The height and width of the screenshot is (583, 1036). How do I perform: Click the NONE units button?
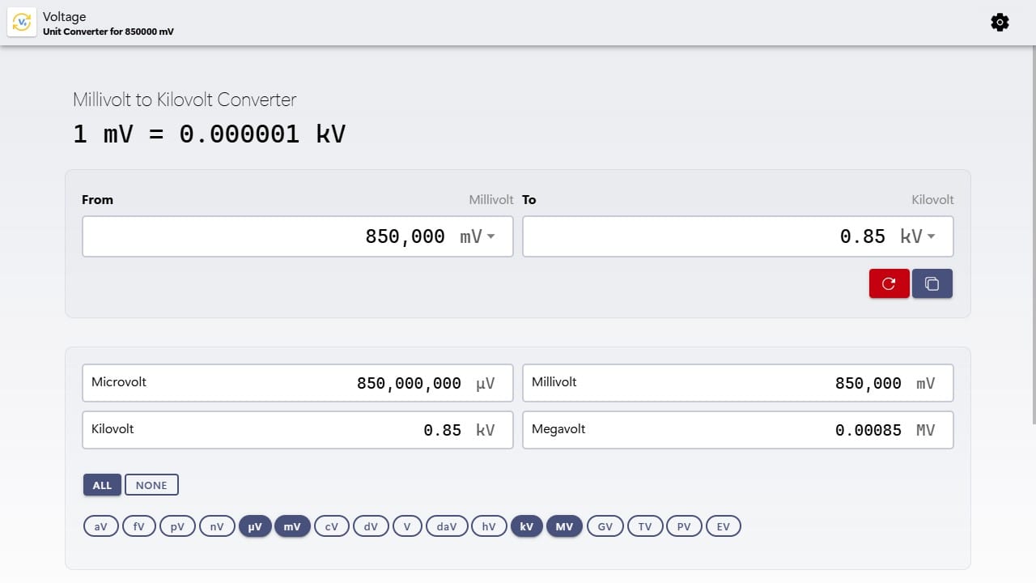pos(151,484)
